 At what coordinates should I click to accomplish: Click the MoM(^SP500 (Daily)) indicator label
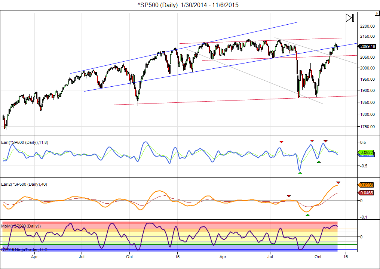(21, 226)
